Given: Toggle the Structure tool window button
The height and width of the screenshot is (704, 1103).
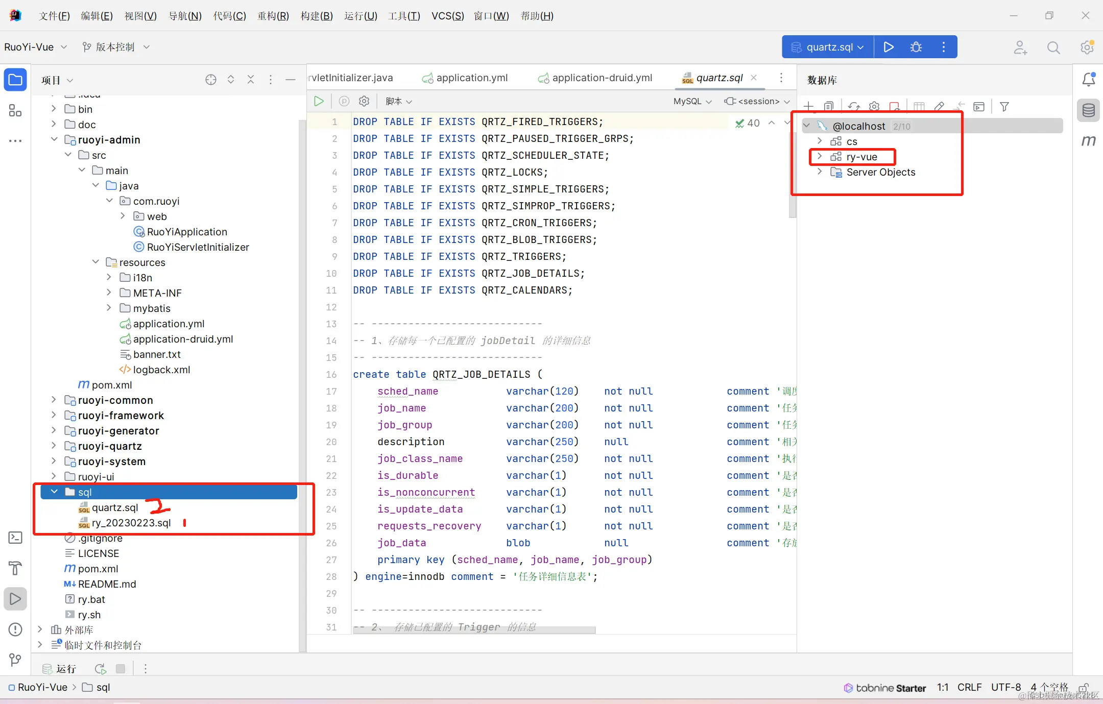Looking at the screenshot, I should click(15, 110).
